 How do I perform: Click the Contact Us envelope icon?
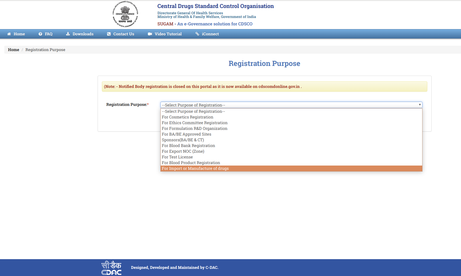(x=109, y=34)
